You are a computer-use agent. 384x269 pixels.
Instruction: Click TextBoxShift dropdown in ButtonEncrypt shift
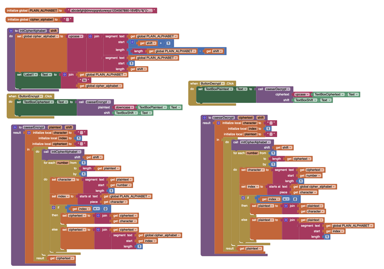click(126, 113)
